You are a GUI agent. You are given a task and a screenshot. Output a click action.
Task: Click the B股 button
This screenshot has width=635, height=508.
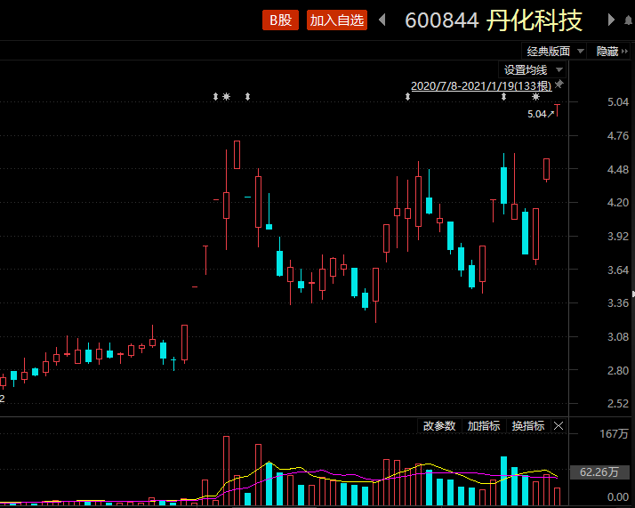[280, 20]
